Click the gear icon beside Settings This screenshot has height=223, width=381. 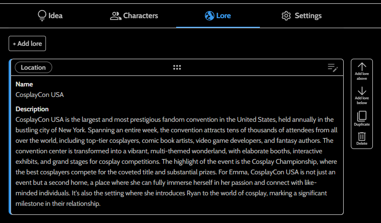click(x=286, y=16)
